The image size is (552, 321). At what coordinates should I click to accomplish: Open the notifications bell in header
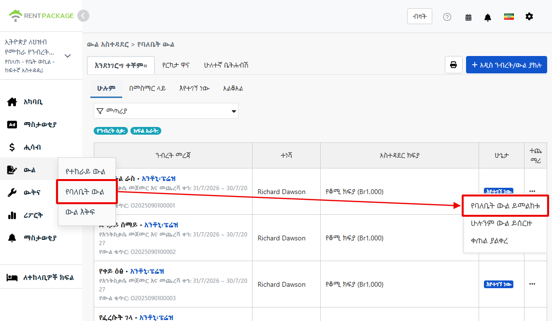click(x=488, y=17)
